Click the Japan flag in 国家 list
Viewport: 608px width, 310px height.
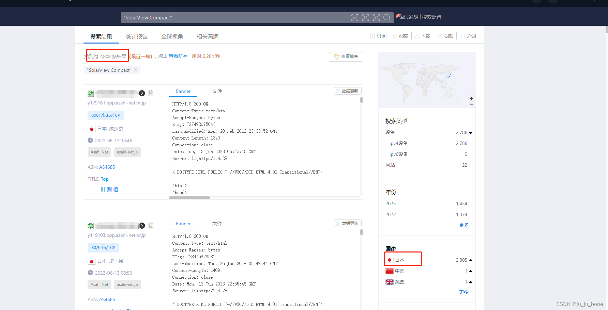[390, 260]
